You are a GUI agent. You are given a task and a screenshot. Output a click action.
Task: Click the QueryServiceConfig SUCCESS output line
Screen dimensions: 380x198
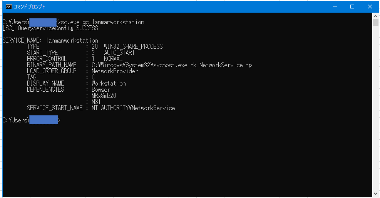coord(50,28)
